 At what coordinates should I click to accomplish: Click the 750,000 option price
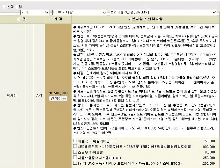click(209, 141)
